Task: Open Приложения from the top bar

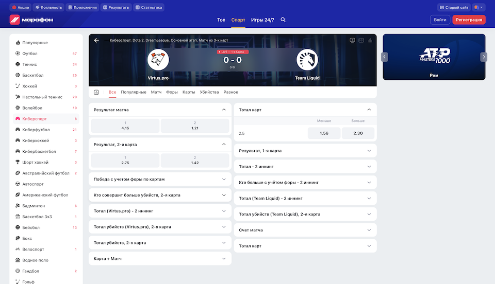Action: pos(82,7)
